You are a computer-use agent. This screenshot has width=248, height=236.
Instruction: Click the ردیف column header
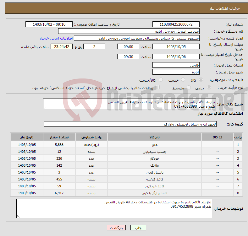[x=238, y=137]
